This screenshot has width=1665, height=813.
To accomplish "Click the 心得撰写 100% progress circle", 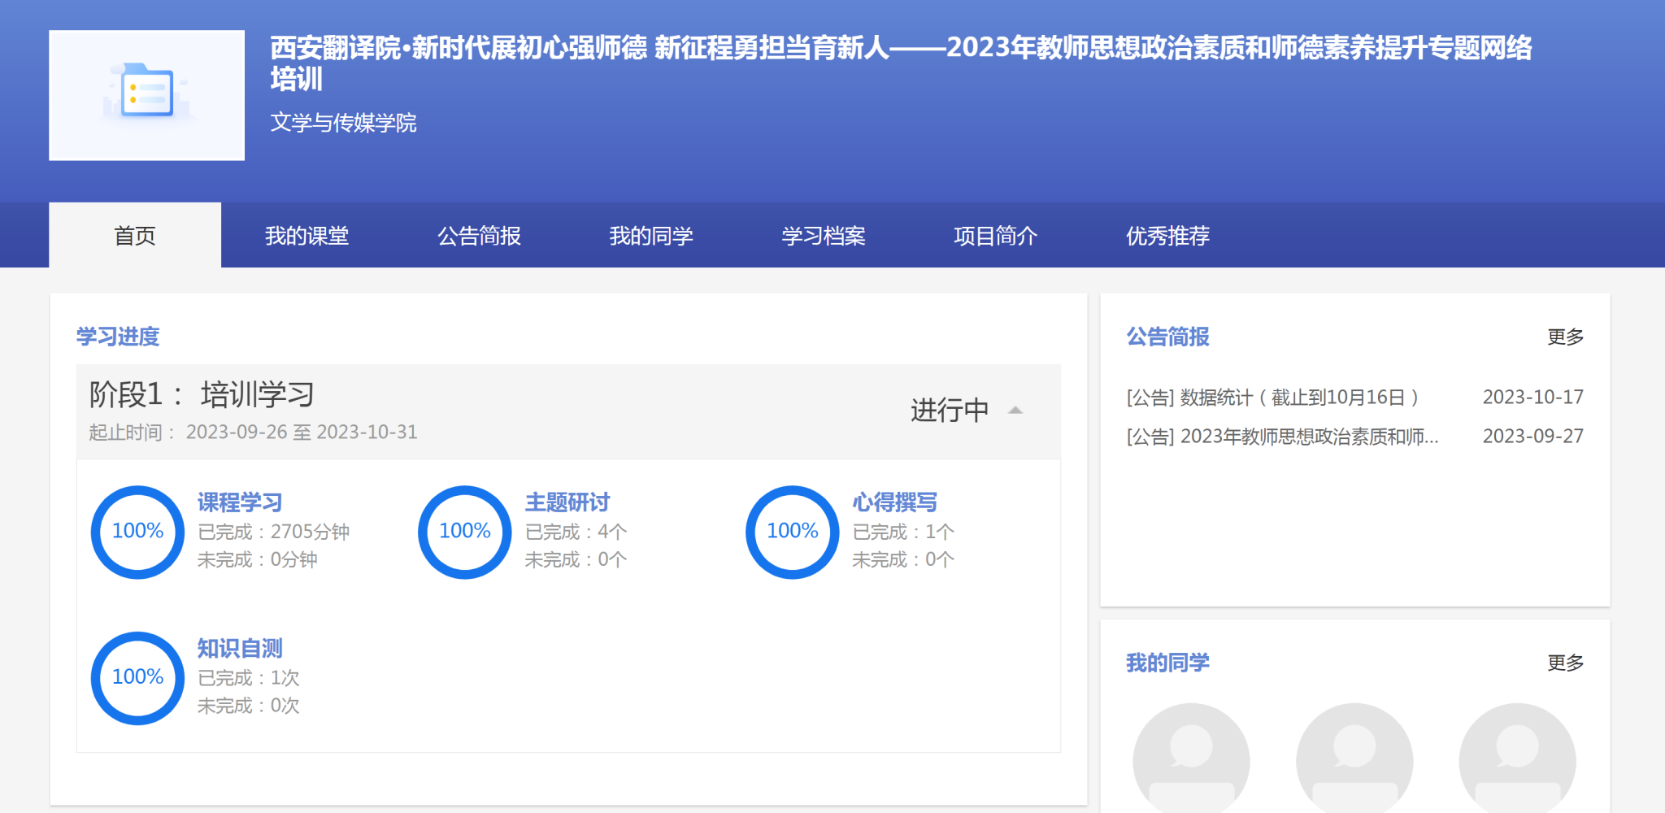I will click(793, 532).
